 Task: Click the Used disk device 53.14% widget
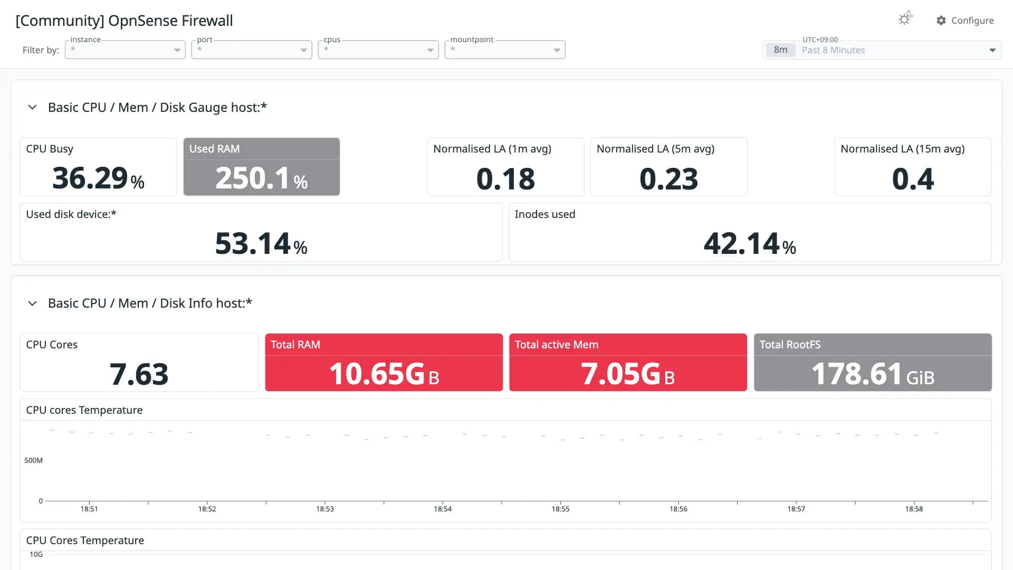(x=261, y=232)
